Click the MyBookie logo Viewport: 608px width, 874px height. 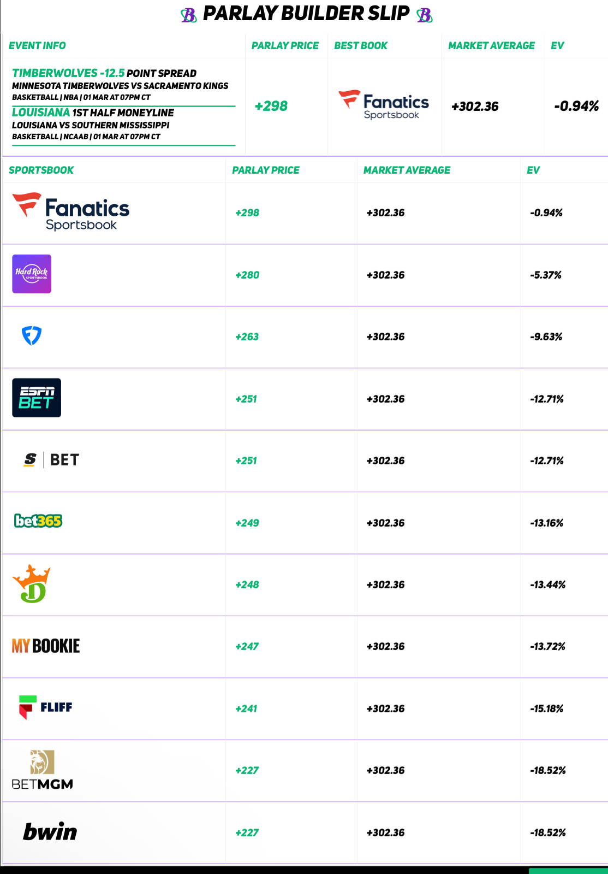coord(46,646)
